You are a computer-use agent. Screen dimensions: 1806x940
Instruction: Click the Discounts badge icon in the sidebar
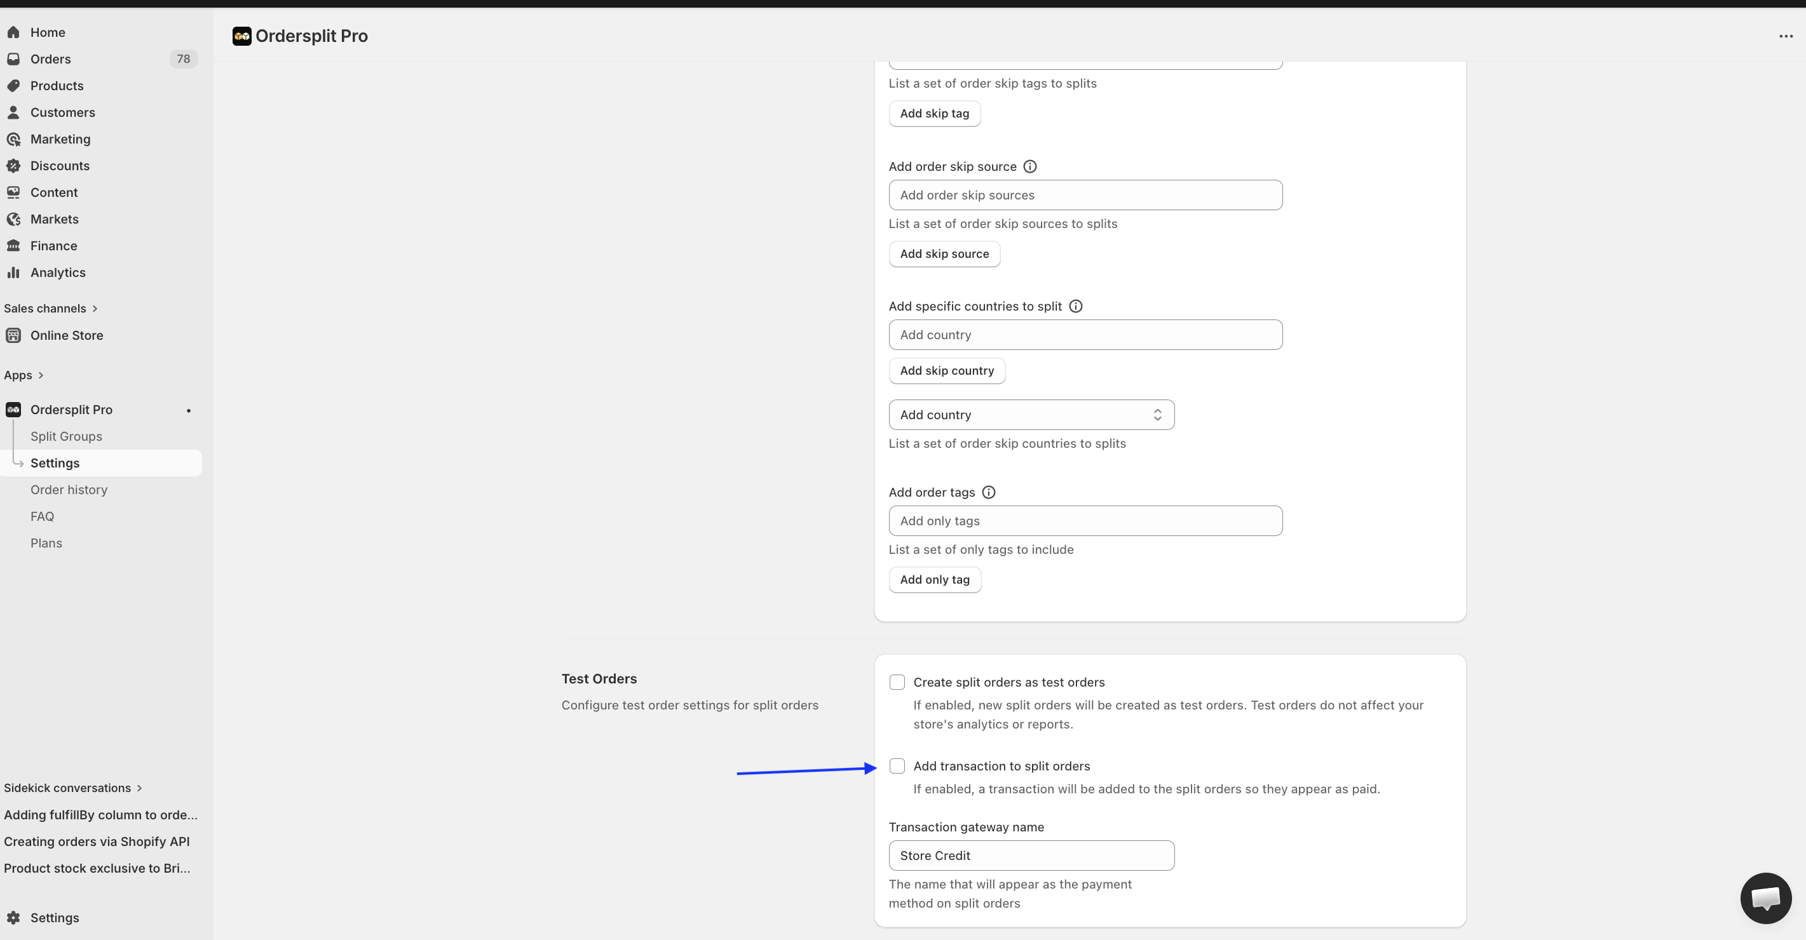tap(13, 166)
